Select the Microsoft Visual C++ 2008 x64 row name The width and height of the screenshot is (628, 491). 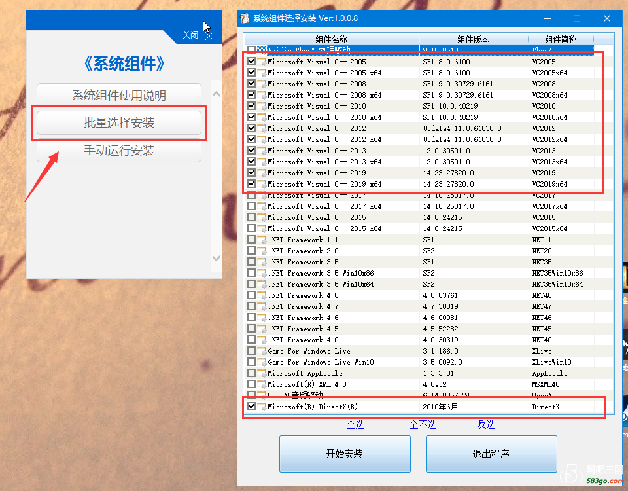pyautogui.click(x=324, y=95)
